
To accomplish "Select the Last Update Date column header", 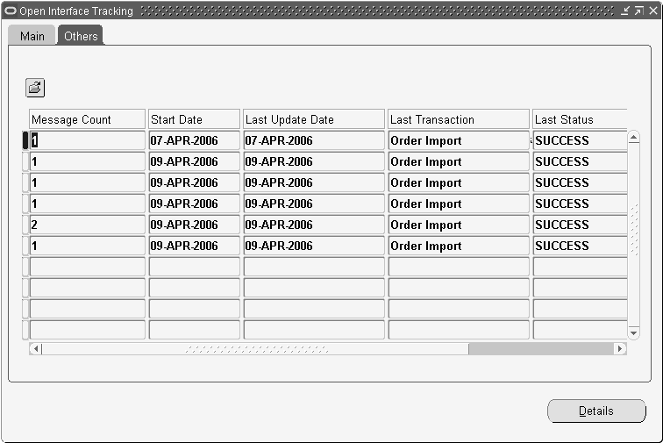I will pyautogui.click(x=314, y=119).
